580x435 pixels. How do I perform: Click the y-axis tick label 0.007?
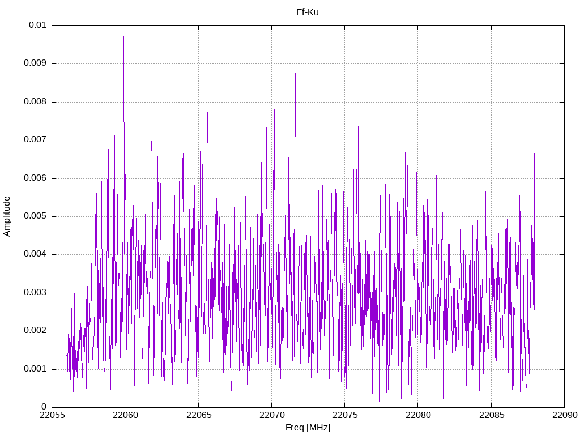coord(35,139)
